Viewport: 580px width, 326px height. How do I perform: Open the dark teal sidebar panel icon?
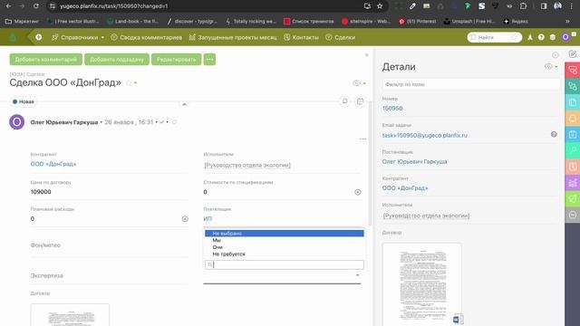point(573,86)
